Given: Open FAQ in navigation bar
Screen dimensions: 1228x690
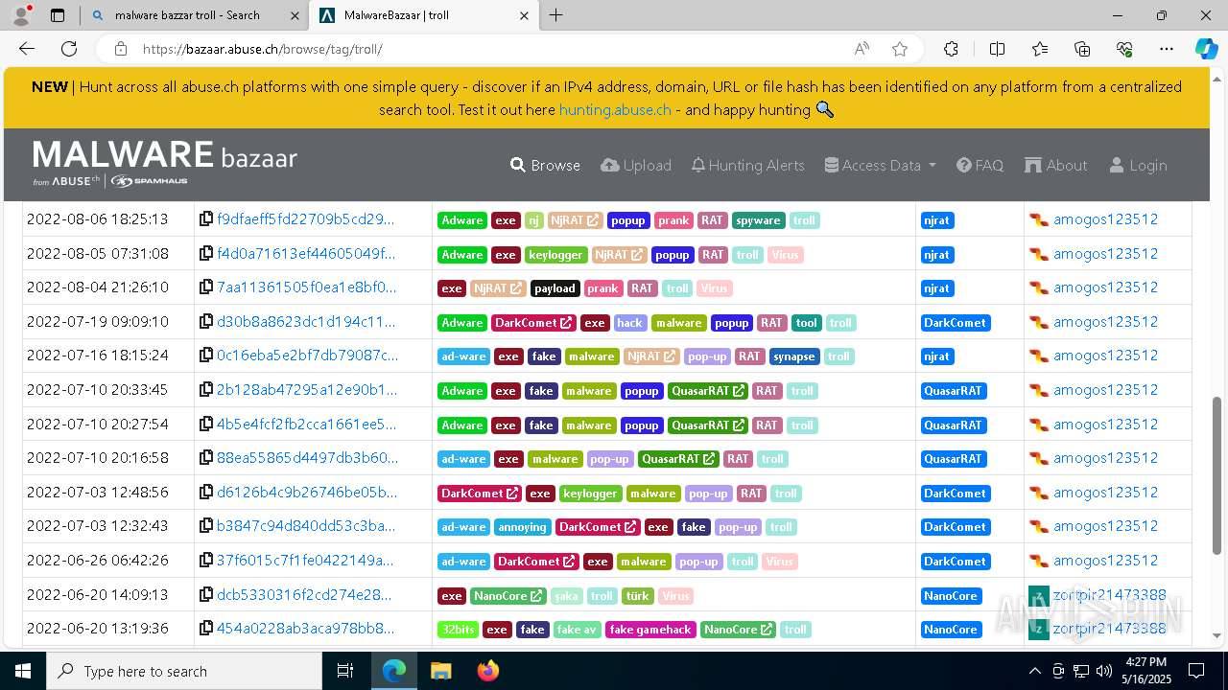Looking at the screenshot, I should [x=980, y=165].
